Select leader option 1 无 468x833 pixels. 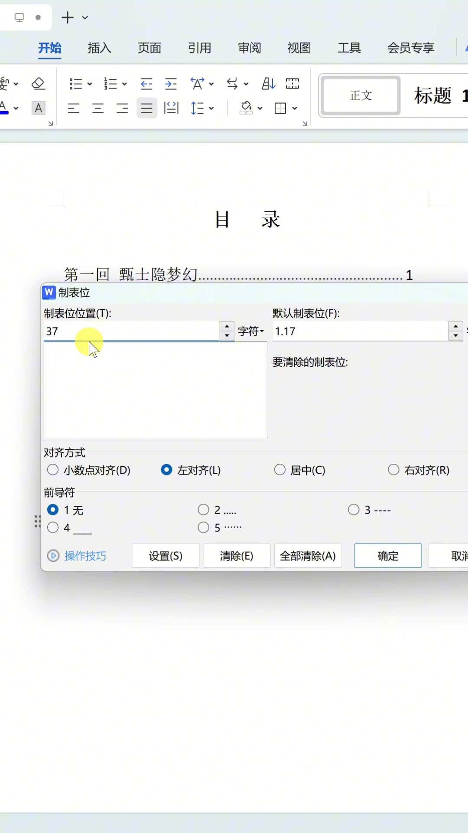(65, 510)
